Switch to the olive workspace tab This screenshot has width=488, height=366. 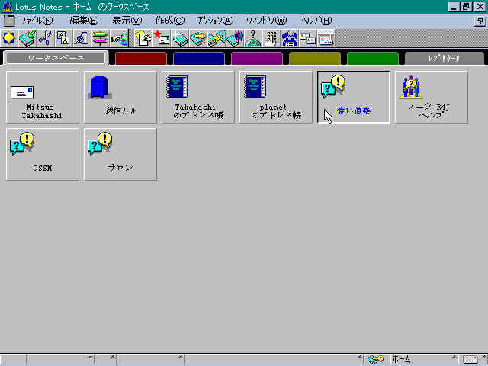315,59
